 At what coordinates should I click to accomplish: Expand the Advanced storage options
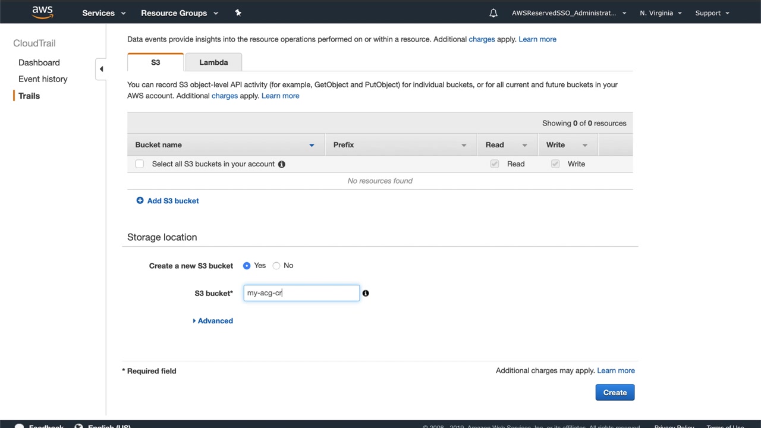(x=213, y=321)
